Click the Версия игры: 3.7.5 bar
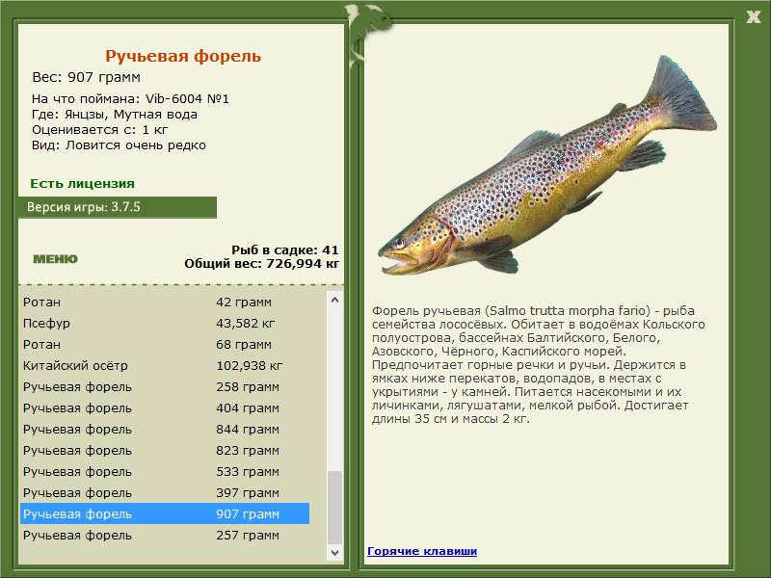Image resolution: width=771 pixels, height=578 pixels. (118, 207)
